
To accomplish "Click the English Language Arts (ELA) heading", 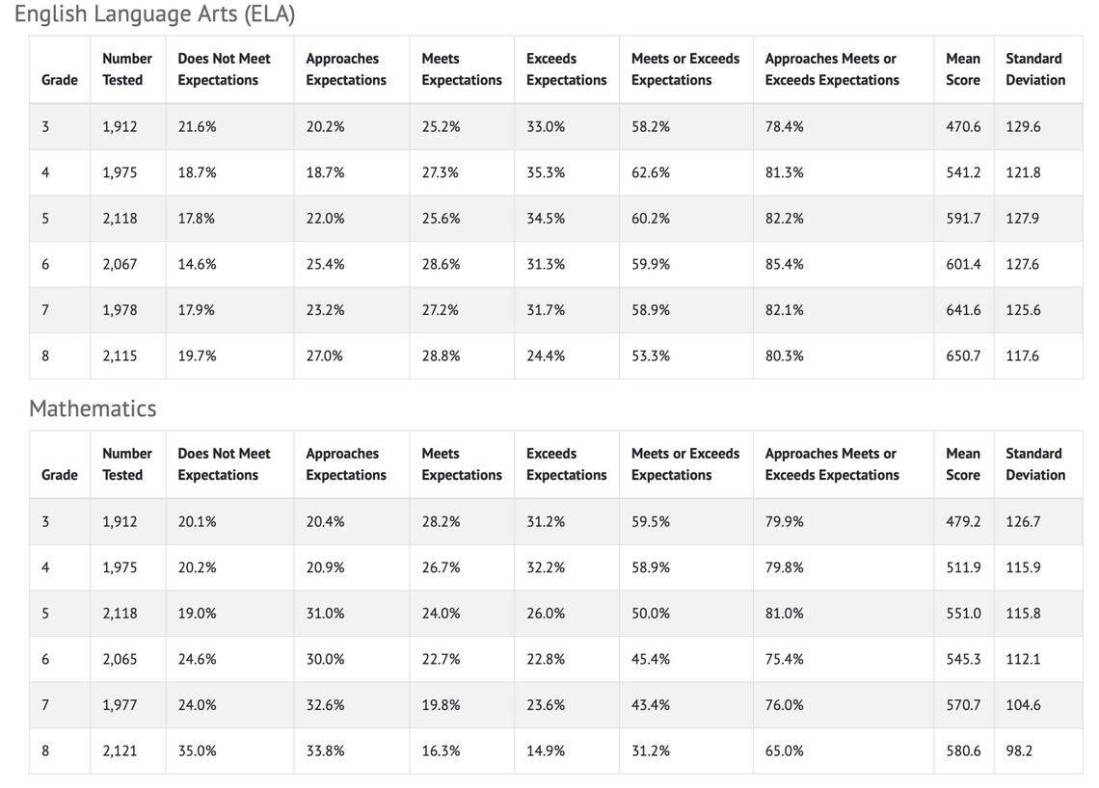I will point(154,14).
